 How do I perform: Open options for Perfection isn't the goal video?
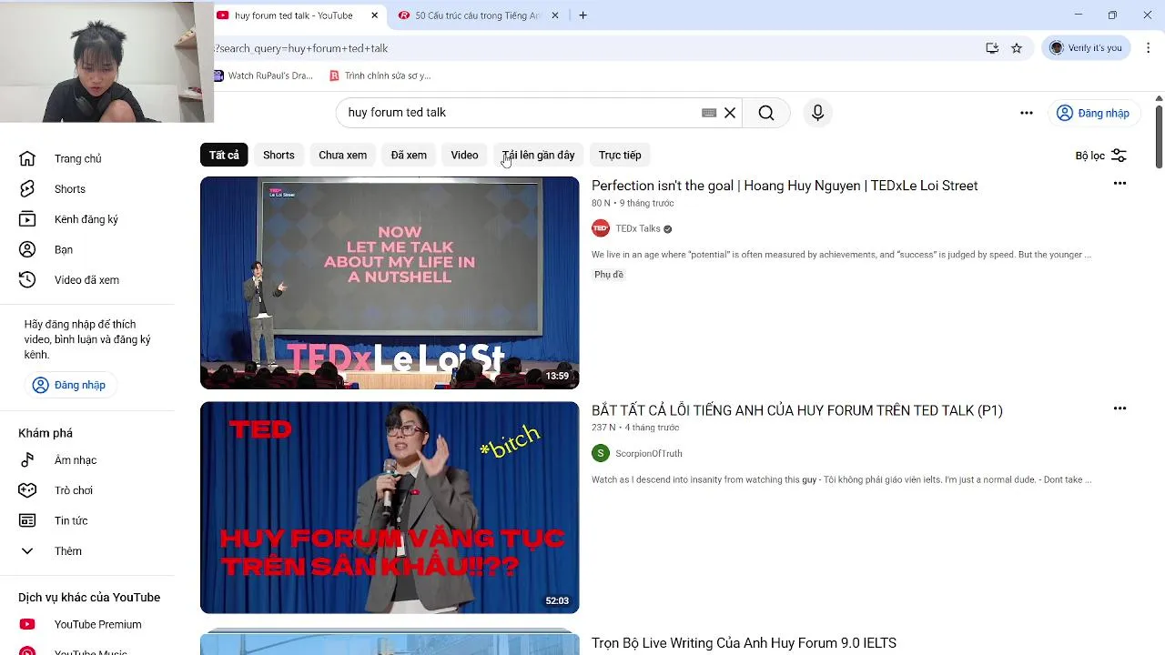point(1119,184)
